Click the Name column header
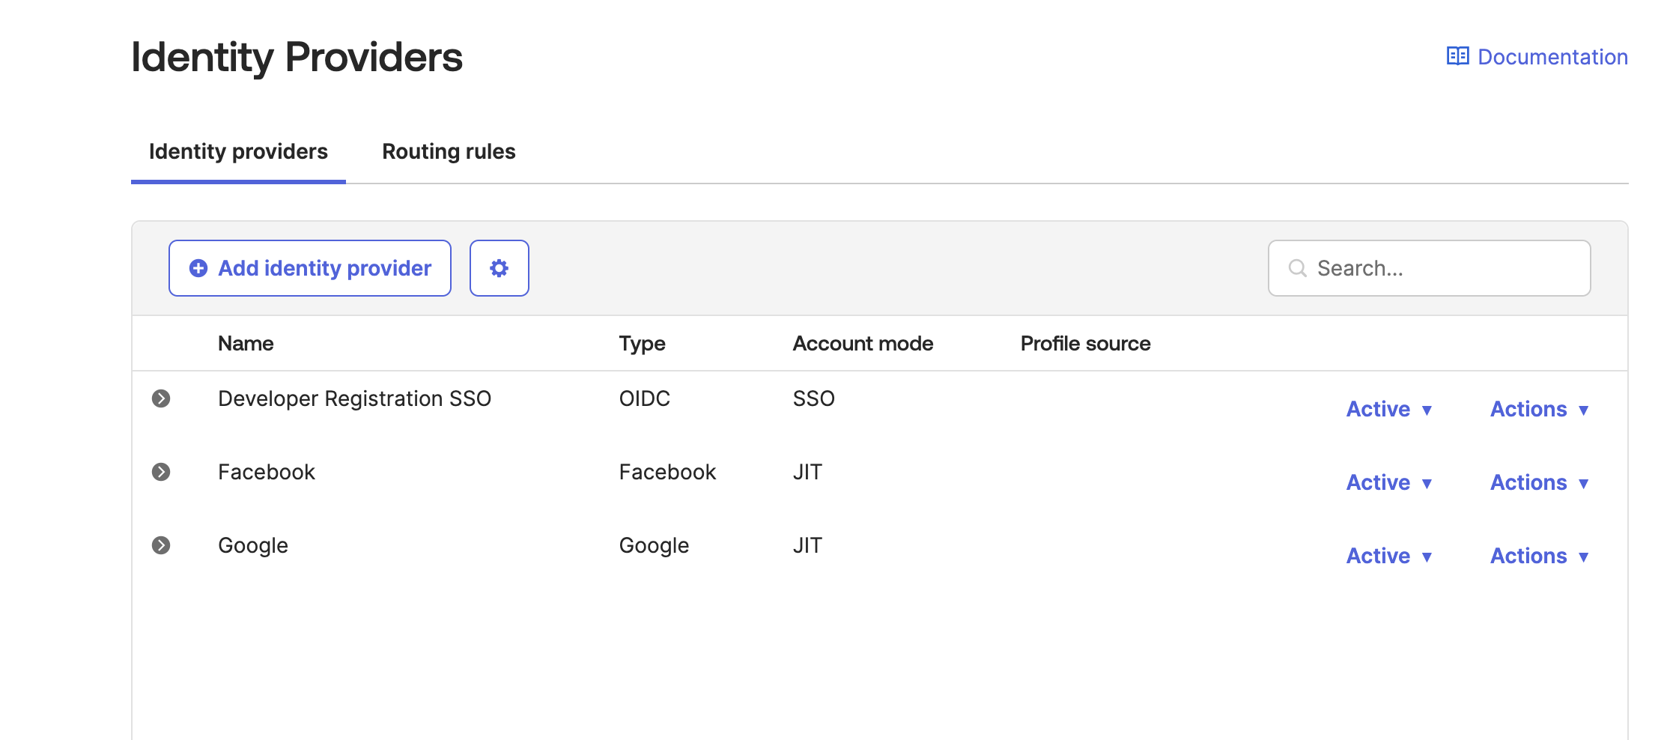Screen dimensions: 1673x740 click(x=246, y=343)
